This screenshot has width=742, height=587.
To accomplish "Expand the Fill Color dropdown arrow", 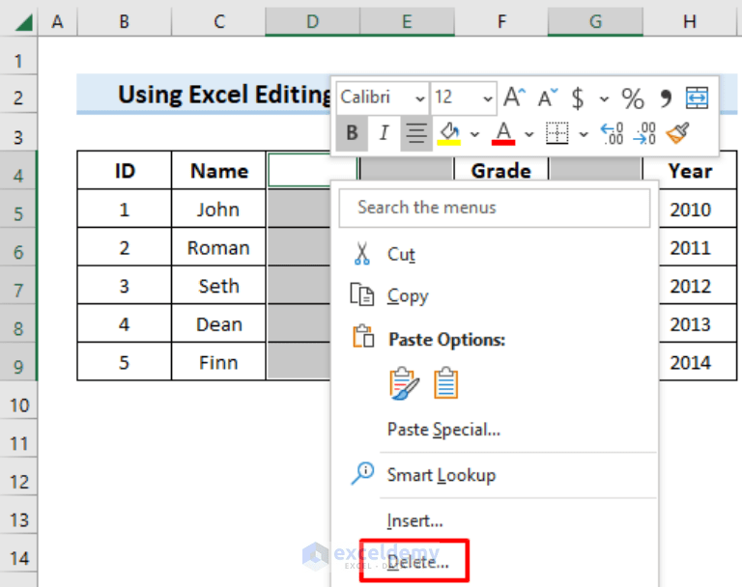I will [474, 135].
